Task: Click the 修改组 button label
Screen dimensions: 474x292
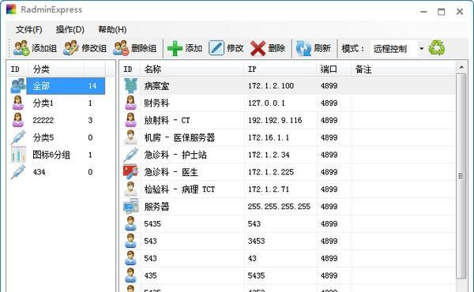Action: pyautogui.click(x=94, y=48)
